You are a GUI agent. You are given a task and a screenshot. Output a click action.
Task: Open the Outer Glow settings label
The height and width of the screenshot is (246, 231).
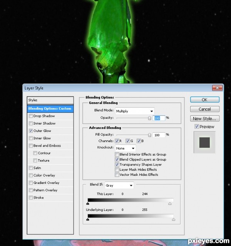pyautogui.click(x=42, y=131)
